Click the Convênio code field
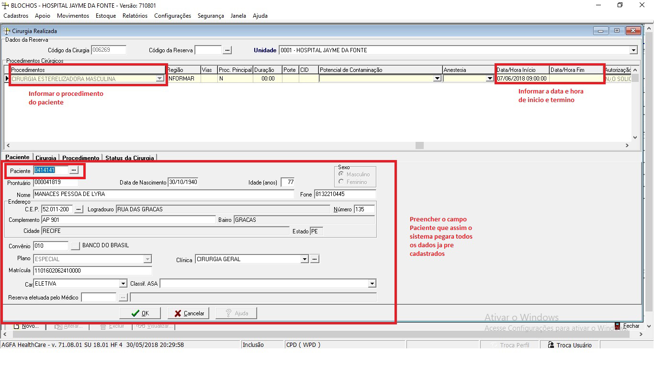This screenshot has width=654, height=368. (x=51, y=246)
